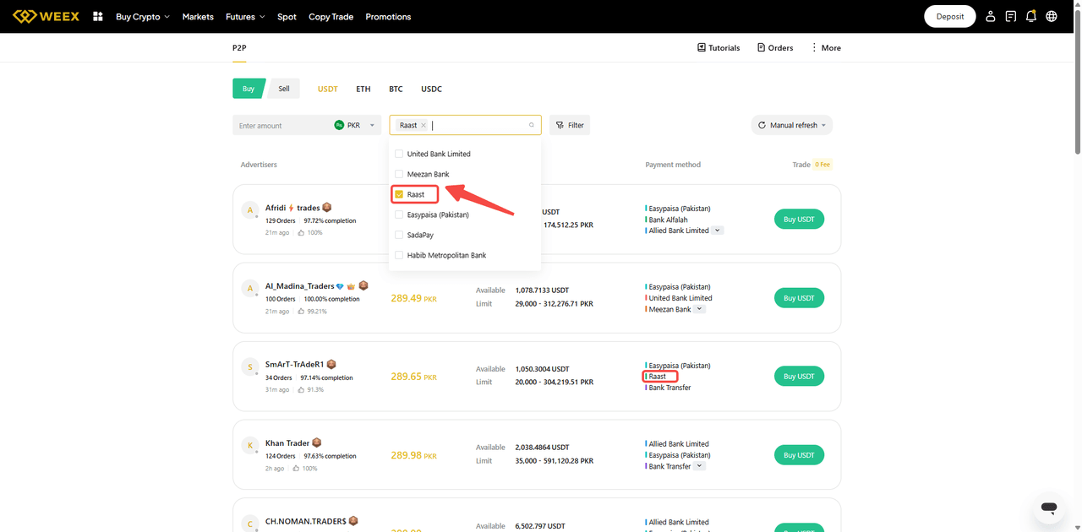Viewport: 1082px width, 532px height.
Task: Remove the Raast tag with x
Action: (424, 126)
